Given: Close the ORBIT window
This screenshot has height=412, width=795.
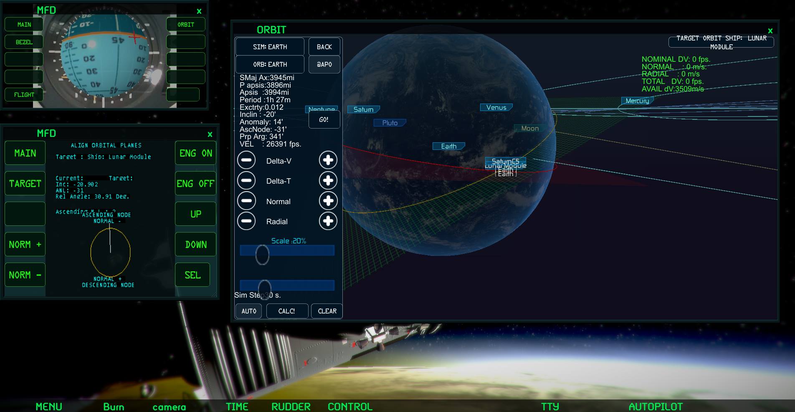Looking at the screenshot, I should pos(770,31).
